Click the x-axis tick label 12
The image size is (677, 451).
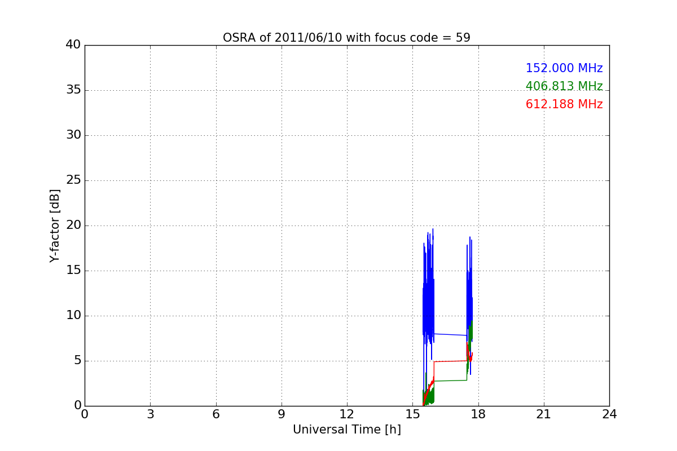pos(346,414)
